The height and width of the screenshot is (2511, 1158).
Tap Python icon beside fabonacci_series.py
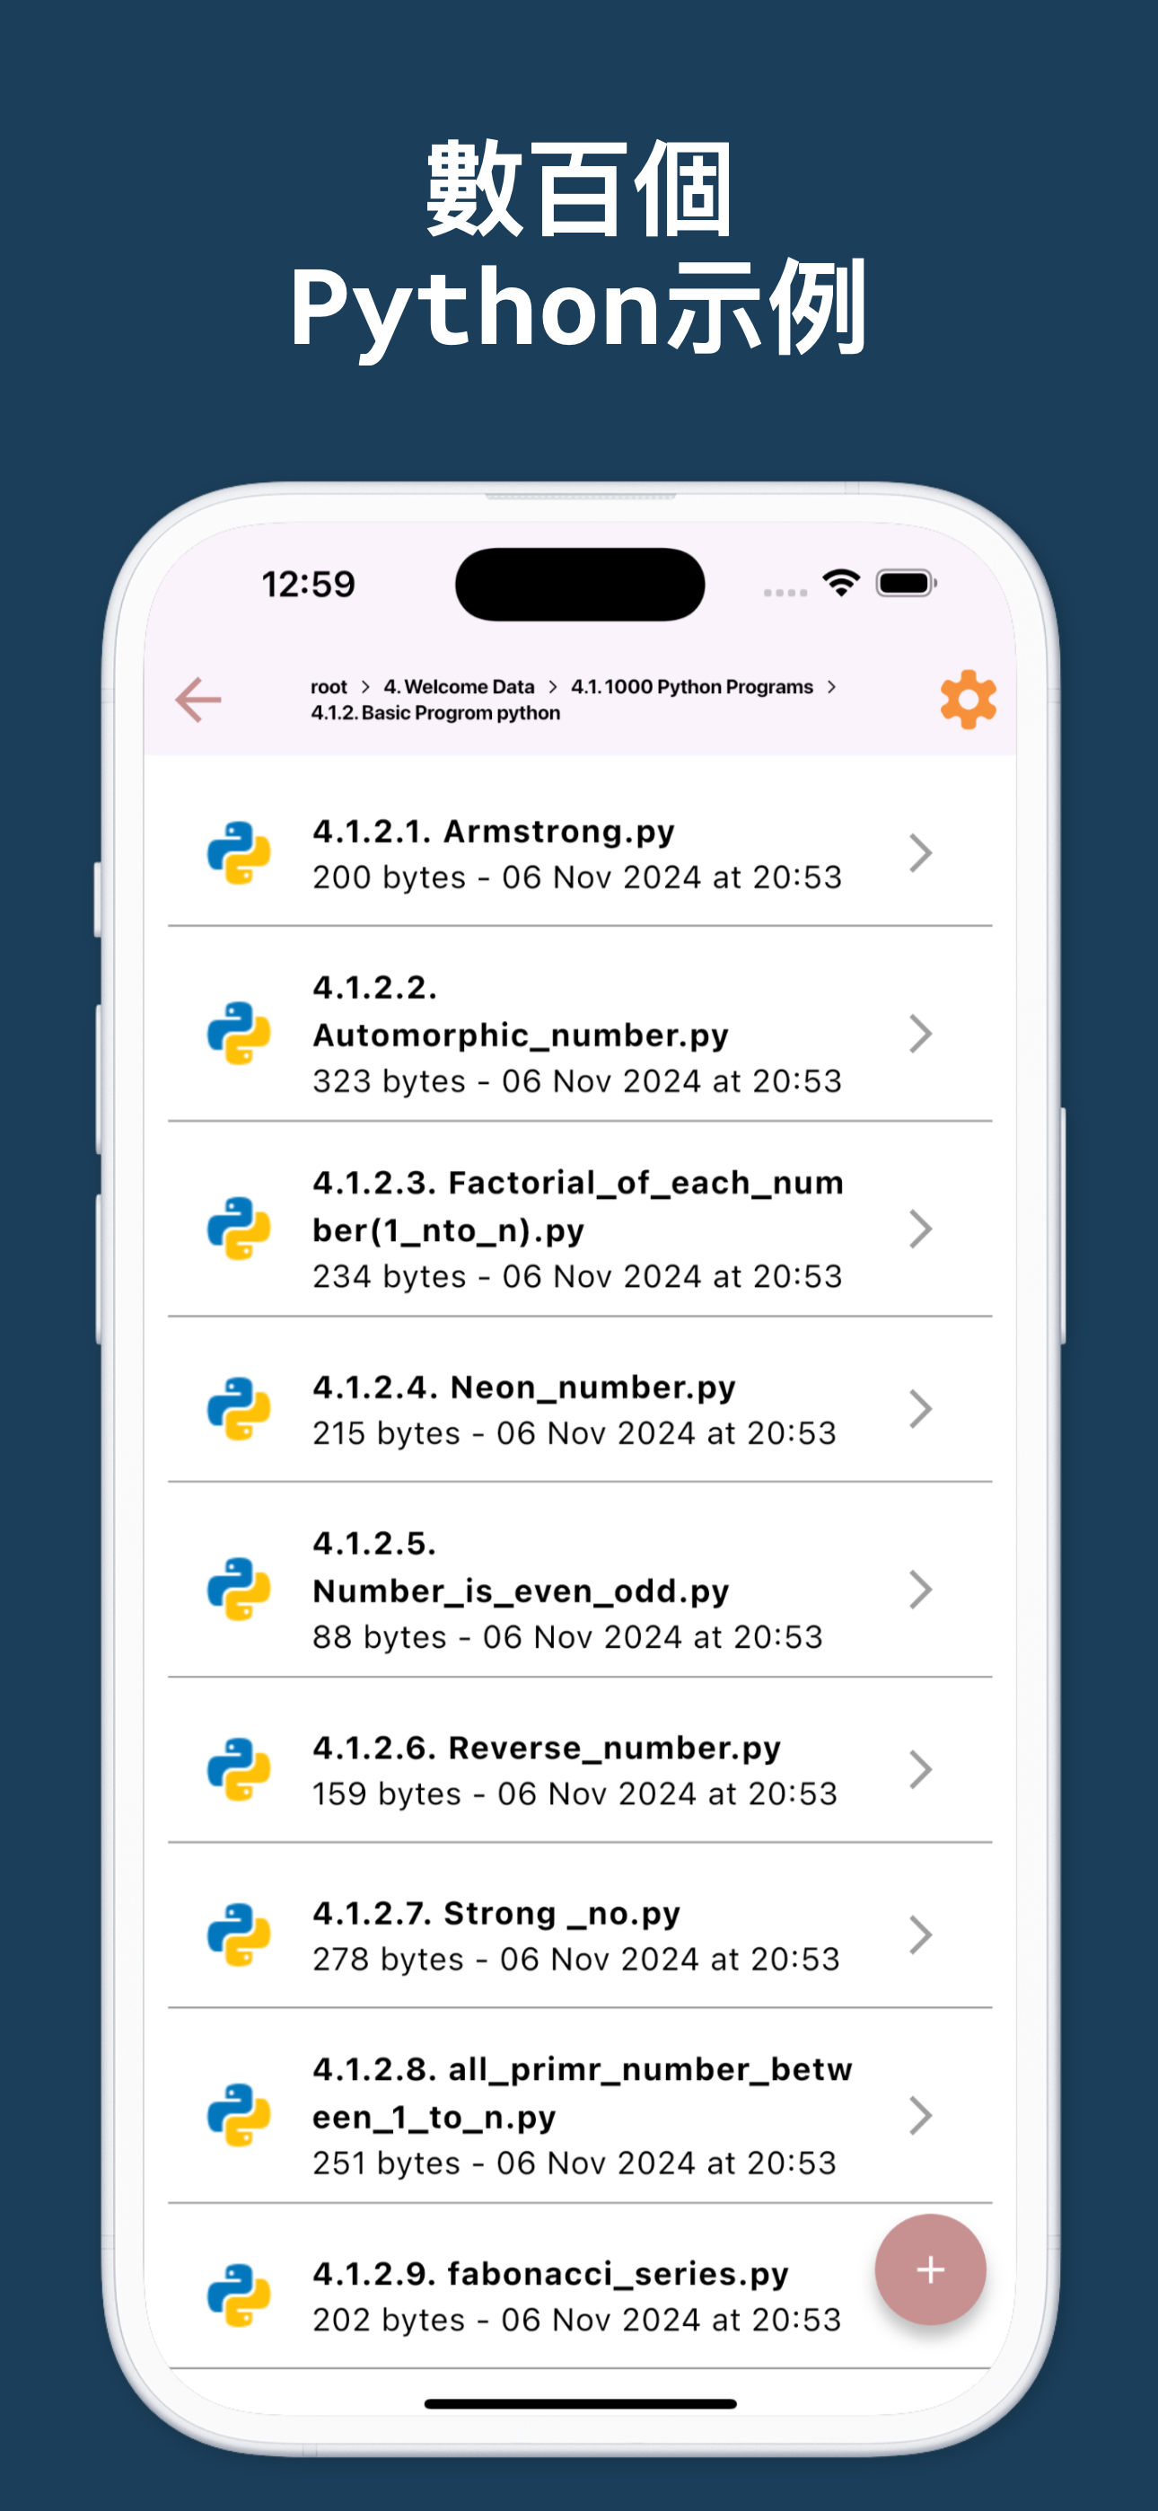[x=239, y=2295]
